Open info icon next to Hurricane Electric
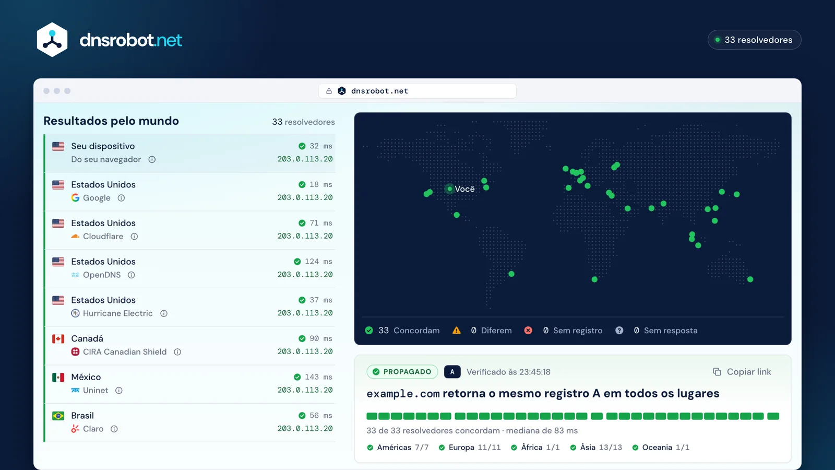Viewport: 835px width, 470px height. point(164,313)
